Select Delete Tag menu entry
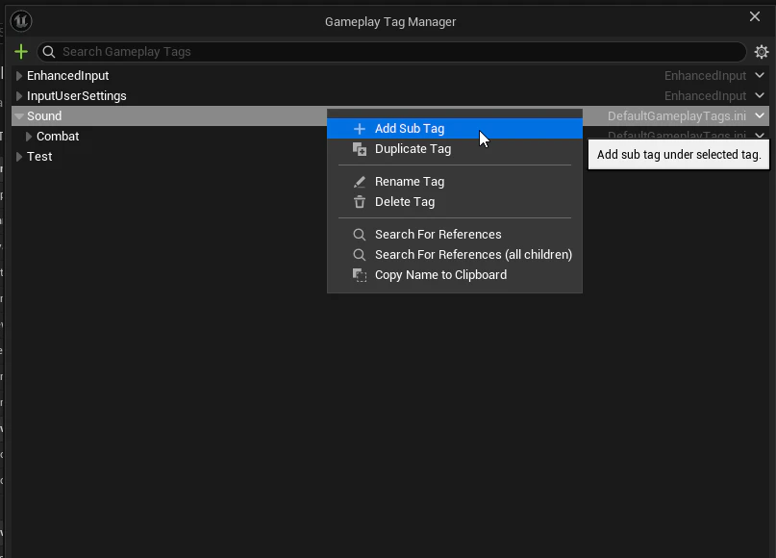Image resolution: width=776 pixels, height=558 pixels. pos(454,202)
